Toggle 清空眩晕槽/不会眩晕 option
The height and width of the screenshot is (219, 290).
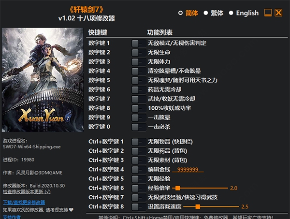click(x=139, y=72)
